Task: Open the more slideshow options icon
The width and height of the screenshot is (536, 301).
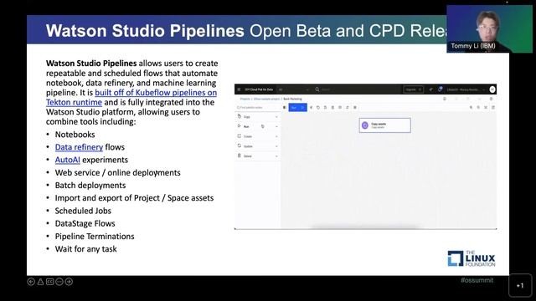Action: (59, 282)
